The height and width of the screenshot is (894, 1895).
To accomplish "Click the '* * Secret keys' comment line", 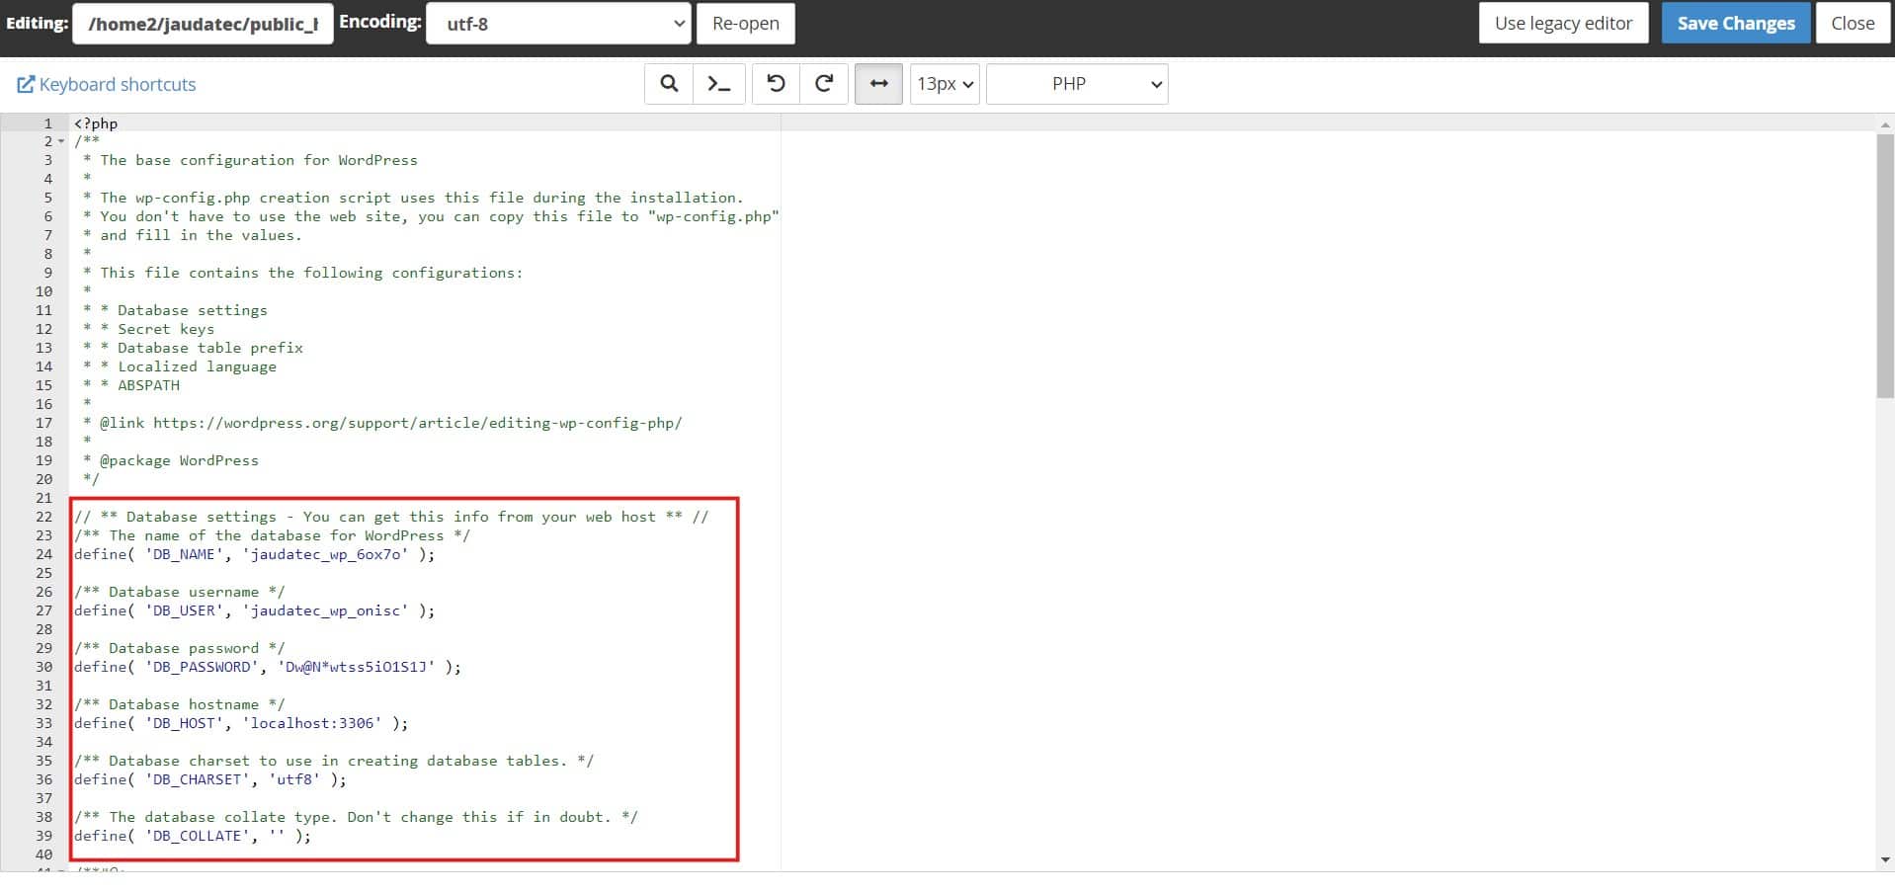I will (148, 329).
